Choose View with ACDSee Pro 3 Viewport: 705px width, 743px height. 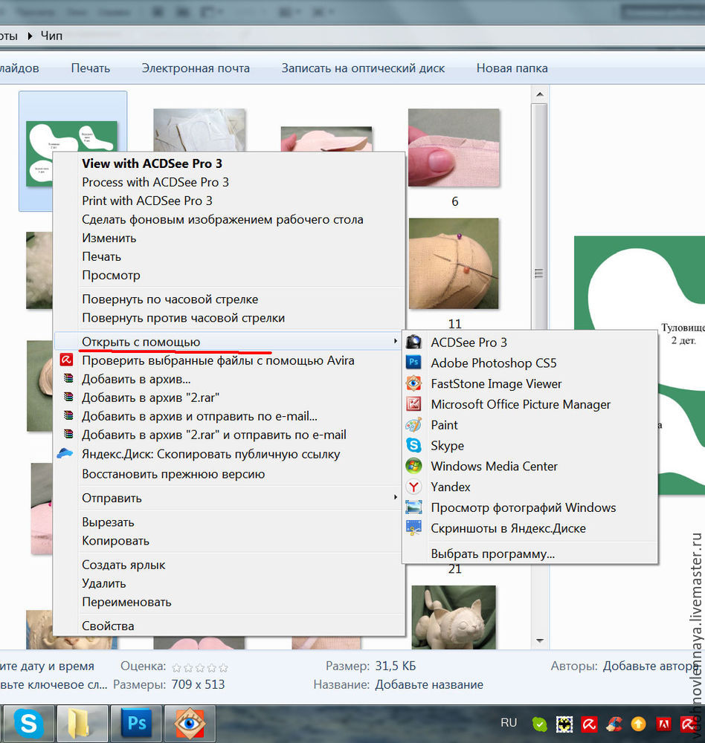[x=228, y=163]
